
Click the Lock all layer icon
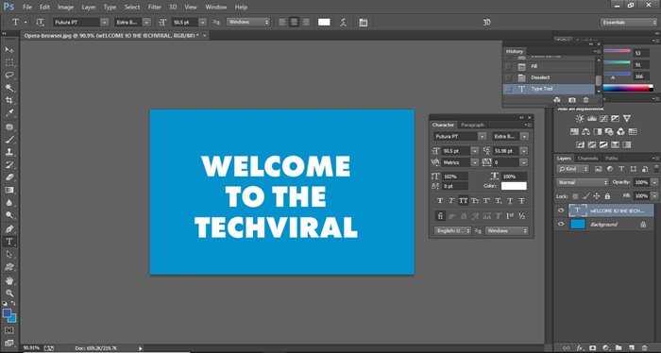(x=607, y=196)
